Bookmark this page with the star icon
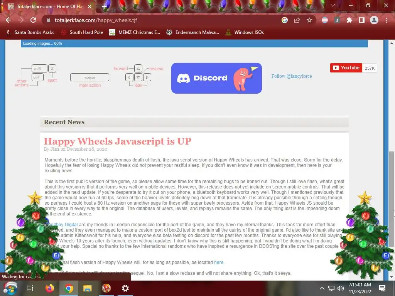This screenshot has width=395, height=296. (x=309, y=20)
